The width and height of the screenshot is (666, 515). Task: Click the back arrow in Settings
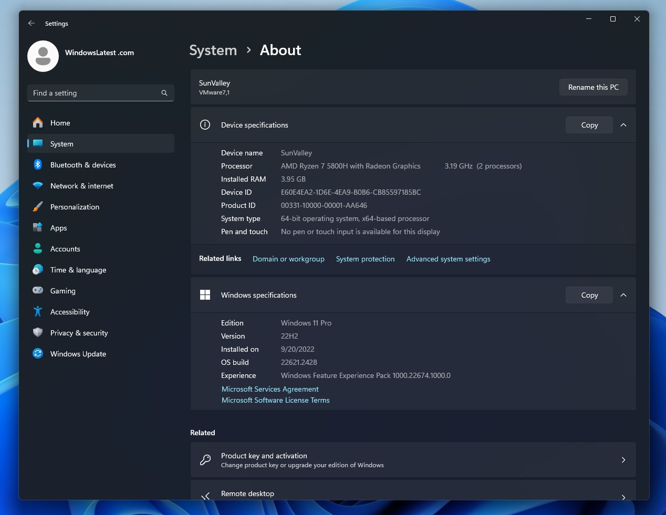point(32,23)
